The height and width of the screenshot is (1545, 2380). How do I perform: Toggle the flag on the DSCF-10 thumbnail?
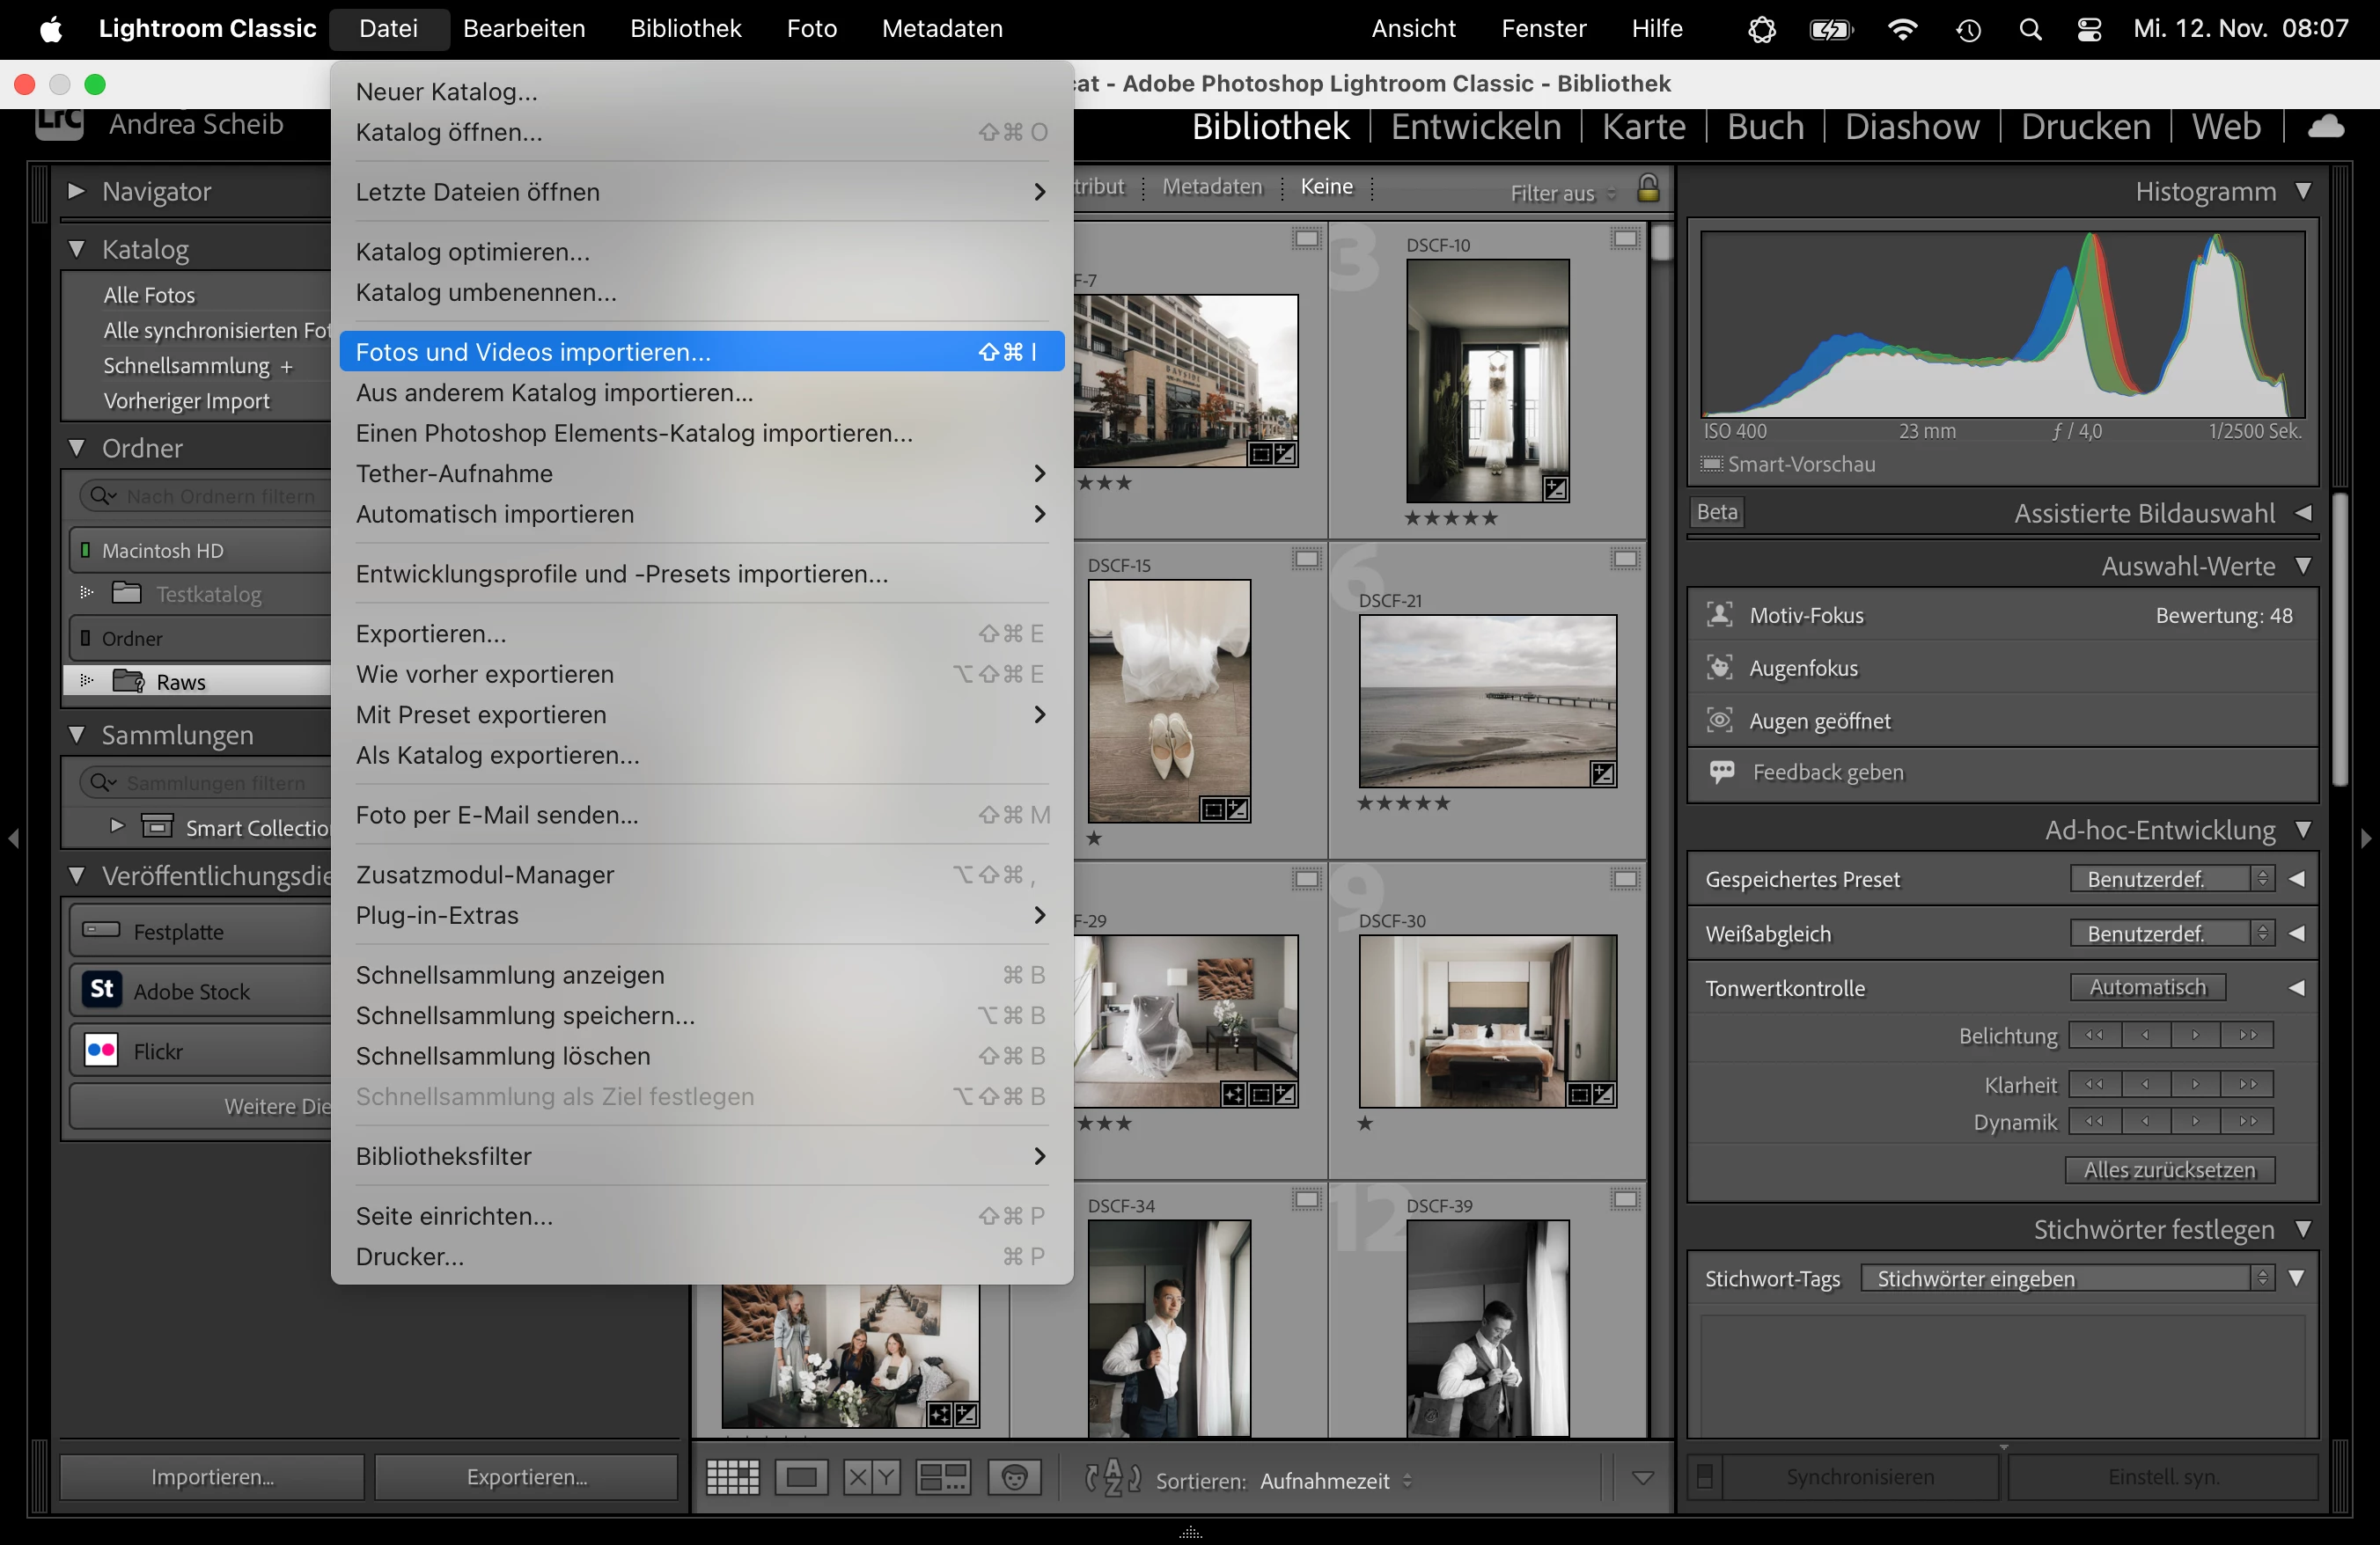pyautogui.click(x=1625, y=238)
